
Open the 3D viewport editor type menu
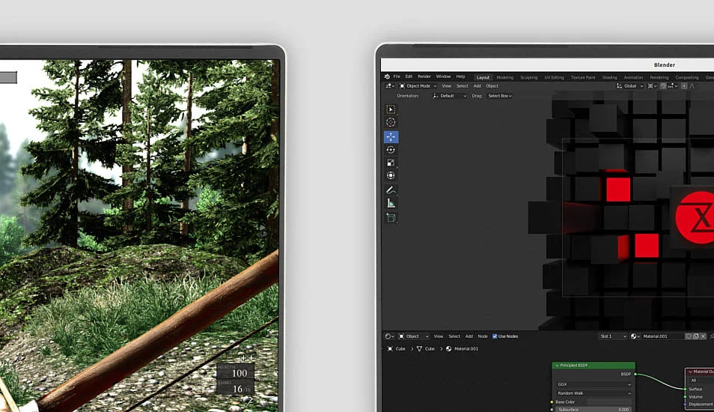tap(390, 86)
